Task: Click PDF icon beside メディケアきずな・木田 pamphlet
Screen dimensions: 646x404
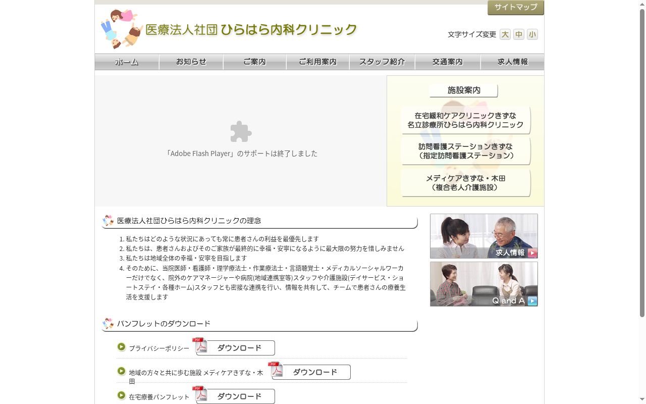Action: 276,370
